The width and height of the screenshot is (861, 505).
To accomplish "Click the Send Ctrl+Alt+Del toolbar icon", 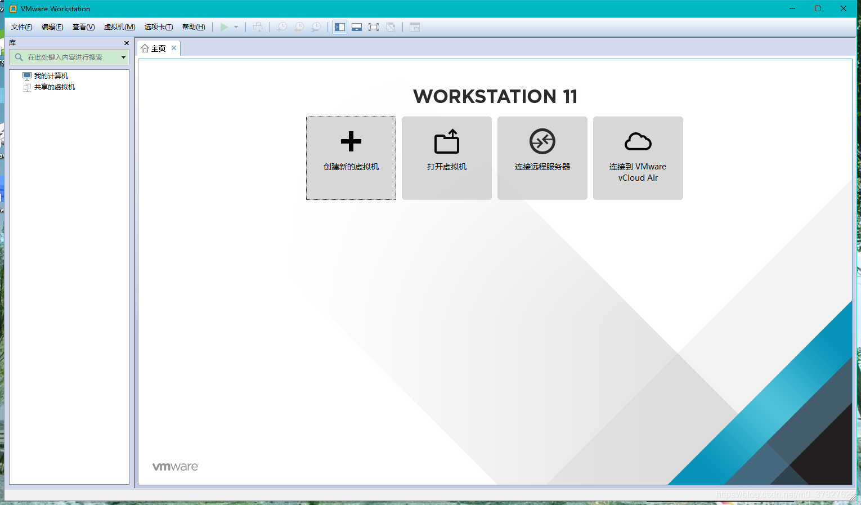I will point(258,27).
